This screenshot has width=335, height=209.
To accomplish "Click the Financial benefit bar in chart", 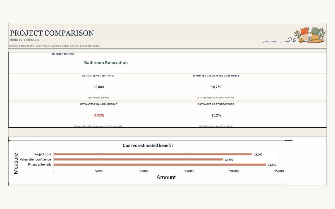I will pyautogui.click(x=160, y=165).
